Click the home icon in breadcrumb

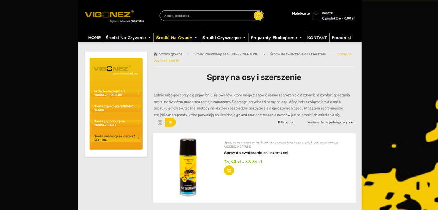(156, 54)
